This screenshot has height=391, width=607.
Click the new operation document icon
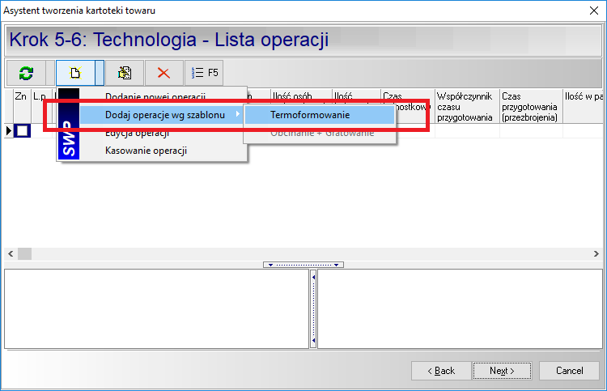tap(76, 73)
